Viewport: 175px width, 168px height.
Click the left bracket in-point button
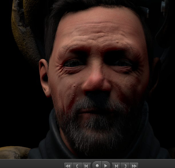click(77, 165)
